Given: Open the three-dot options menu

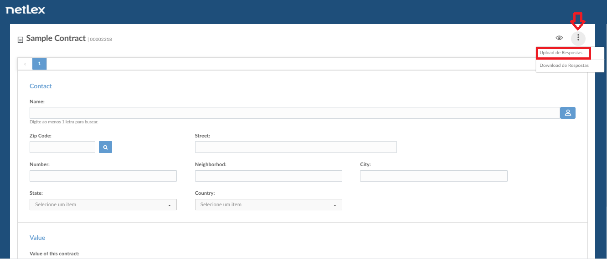Looking at the screenshot, I should coord(578,38).
